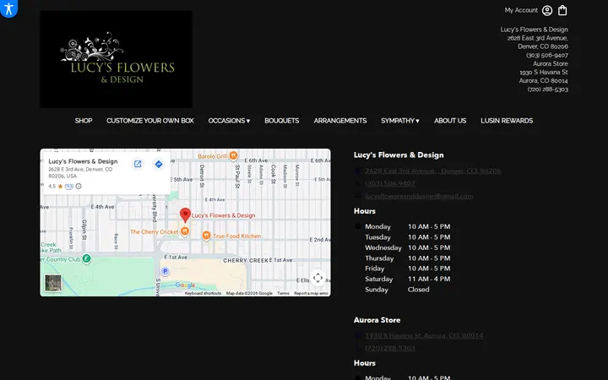Open the shopping bag cart icon
Viewport: 608px width, 380px height.
(562, 10)
